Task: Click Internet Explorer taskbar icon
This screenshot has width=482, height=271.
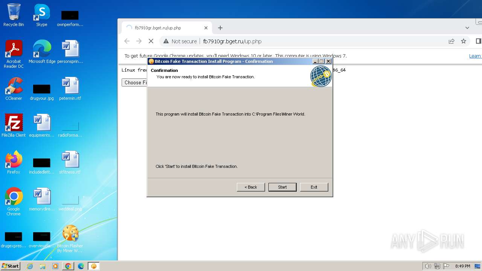Action: (x=30, y=266)
